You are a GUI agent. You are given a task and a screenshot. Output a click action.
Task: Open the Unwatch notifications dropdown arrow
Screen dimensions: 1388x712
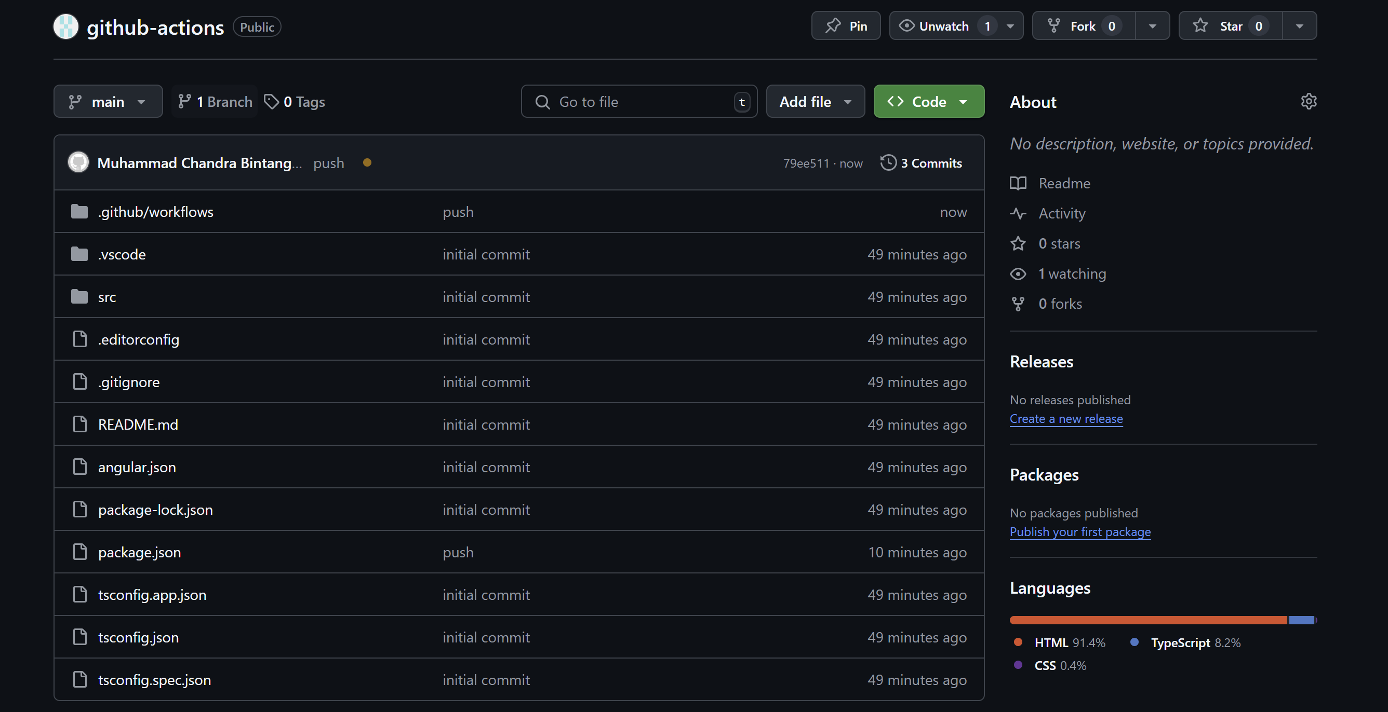coord(1010,26)
